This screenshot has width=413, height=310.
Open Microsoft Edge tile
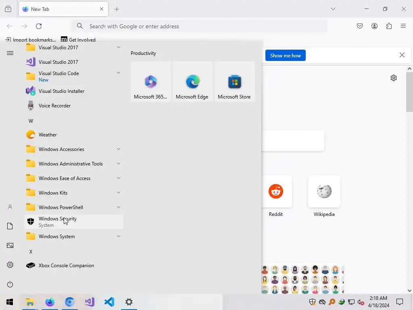(192, 82)
